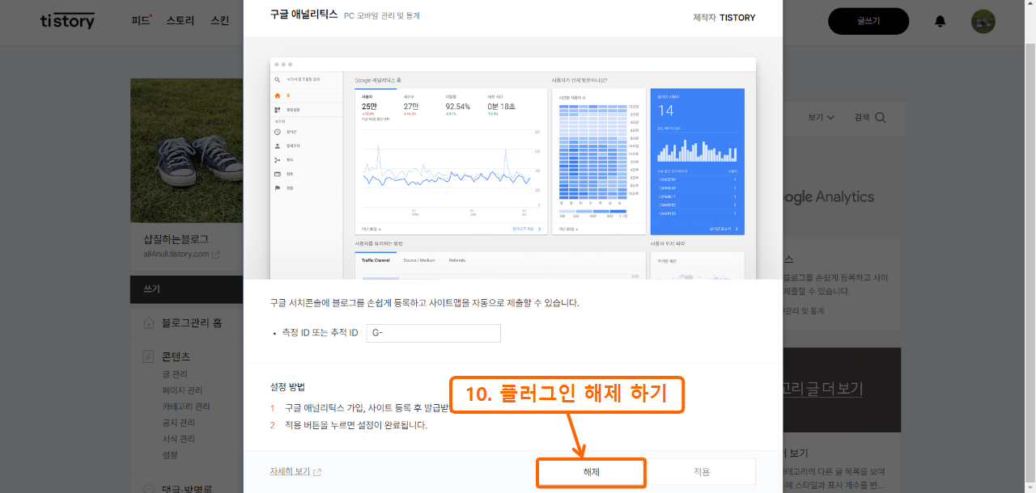The height and width of the screenshot is (493, 1036).
Task: Open 서식 관리 in sidebar
Action: click(179, 439)
